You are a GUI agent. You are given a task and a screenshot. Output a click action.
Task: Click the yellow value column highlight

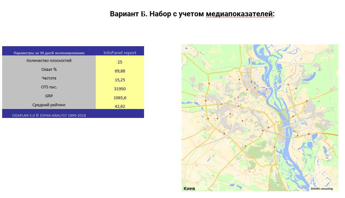(120, 83)
